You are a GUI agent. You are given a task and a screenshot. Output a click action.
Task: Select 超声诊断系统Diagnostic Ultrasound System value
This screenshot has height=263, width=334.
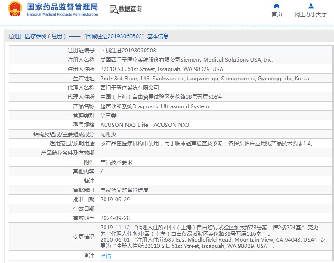click(155, 106)
